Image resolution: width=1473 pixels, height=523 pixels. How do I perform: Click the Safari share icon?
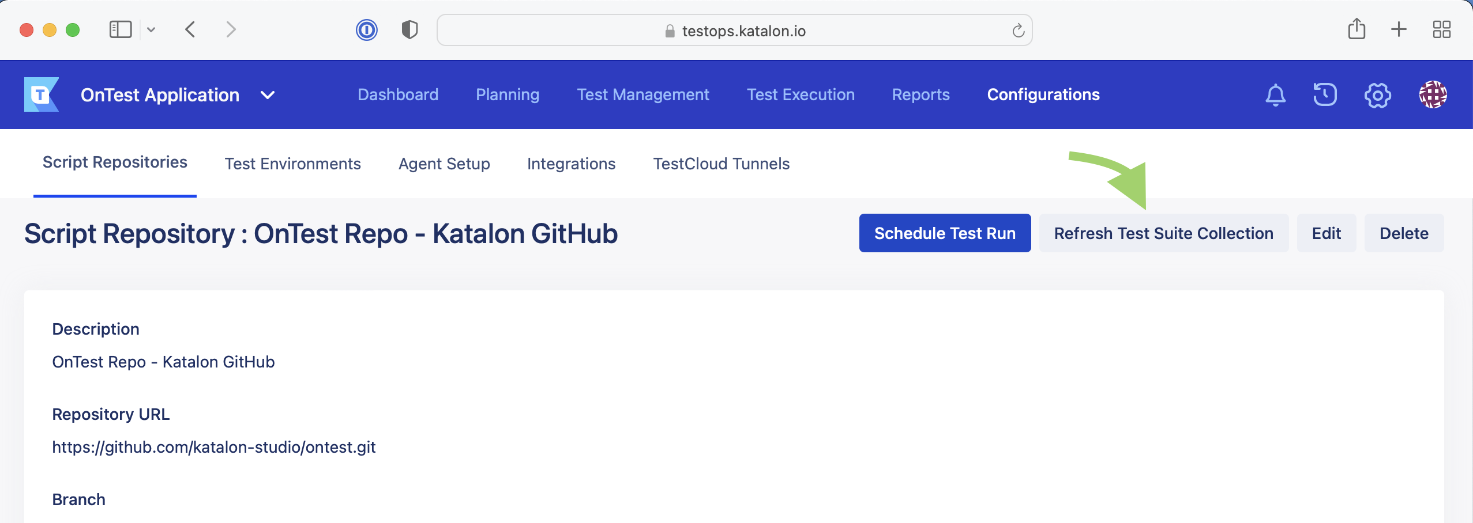1356,29
